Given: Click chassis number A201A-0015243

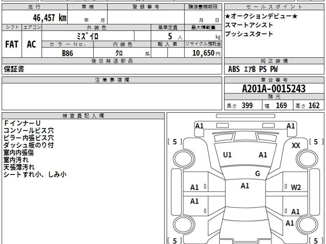Looking at the screenshot, I should [x=274, y=89].
